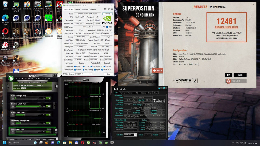Open the SPD tab in CPU-Z
The width and height of the screenshot is (260, 146).
point(137,93)
